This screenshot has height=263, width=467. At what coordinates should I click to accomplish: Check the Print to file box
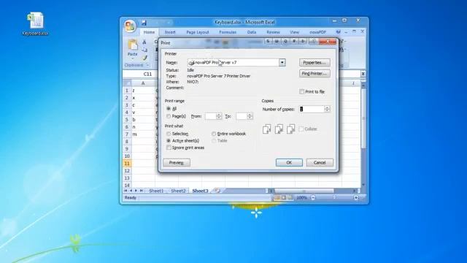click(x=301, y=92)
